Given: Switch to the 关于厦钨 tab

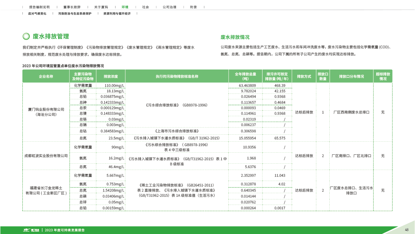Looking at the screenshot, I should click(x=101, y=7).
